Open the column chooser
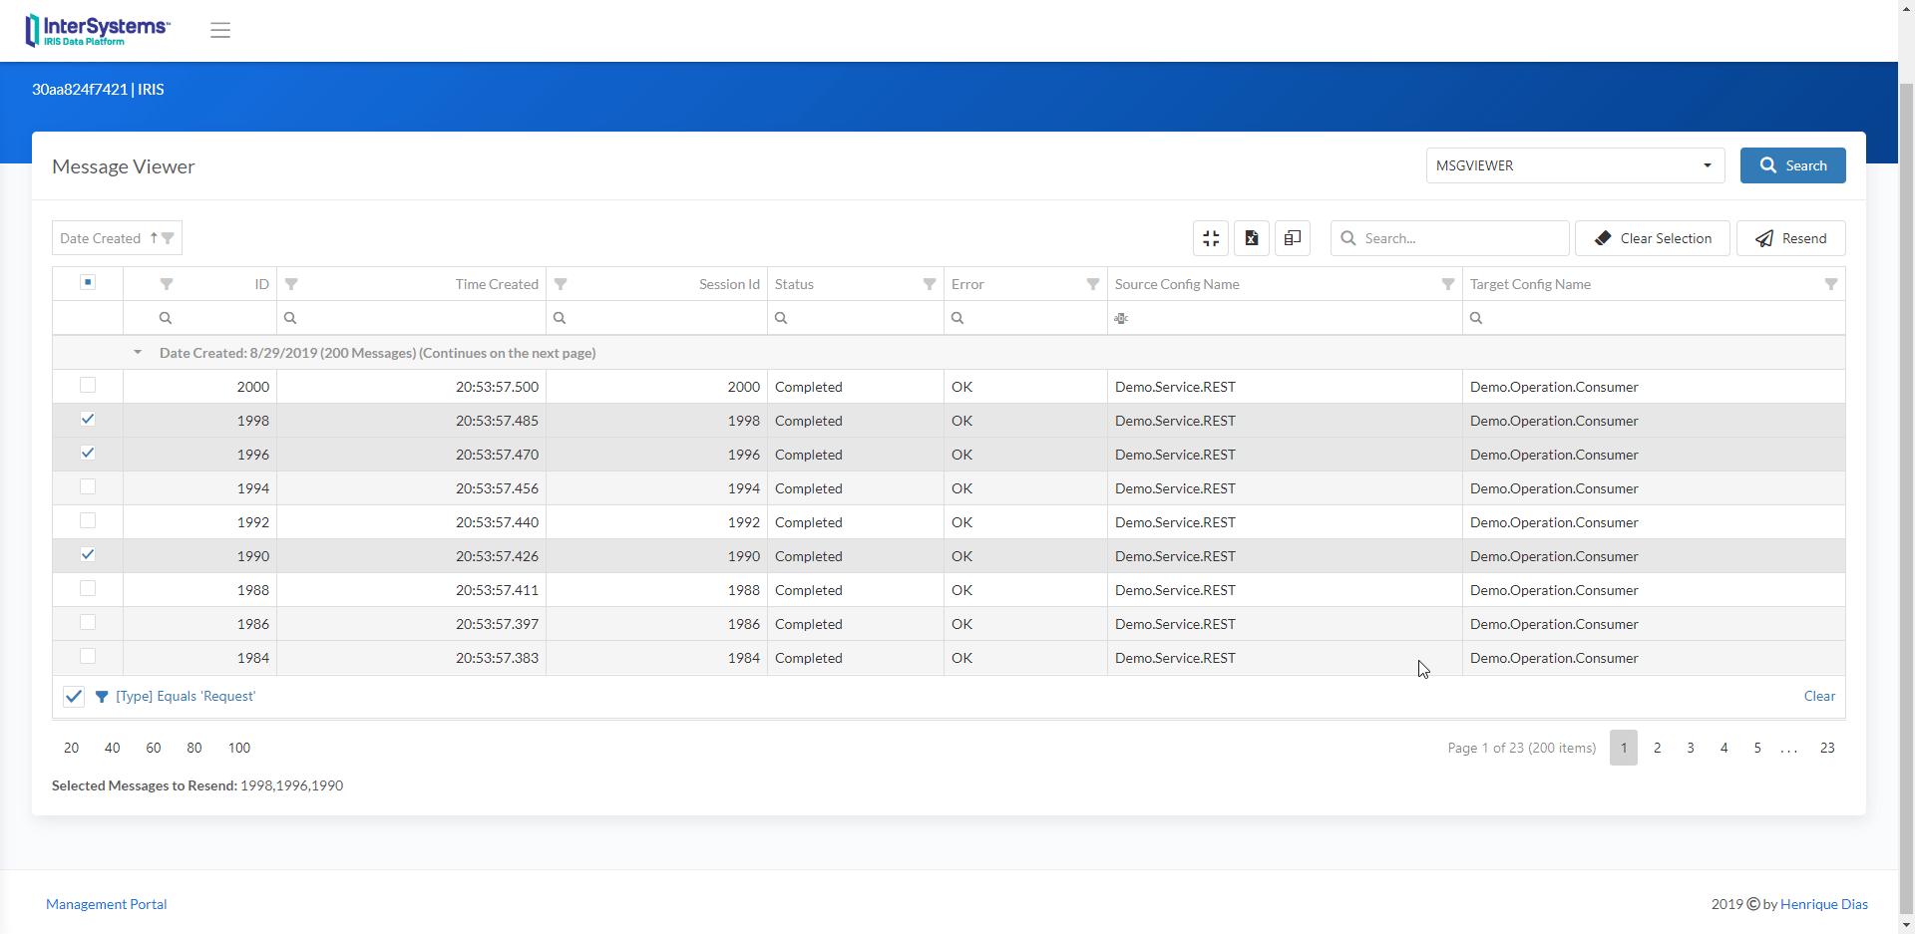Screen dimensions: 1915x934 pyautogui.click(x=1293, y=238)
